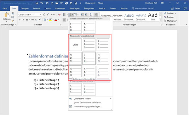Click the Was möchten Sie tun search field
This screenshot has height=115, width=189.
[143, 8]
